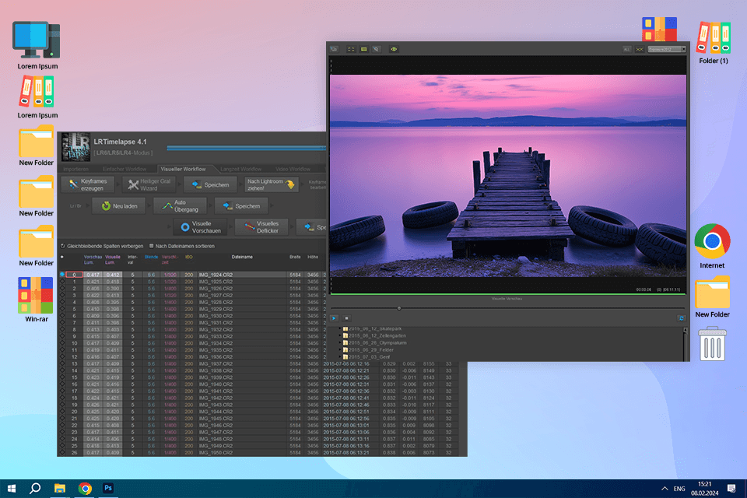
Task: Open the Win-rar desktop icon
Action: 37,300
